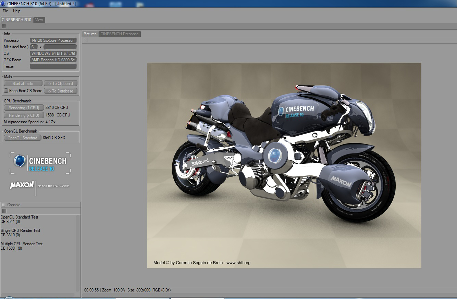Click the grip handle under the Console header
The height and width of the screenshot is (299, 457).
pyautogui.click(x=4, y=211)
